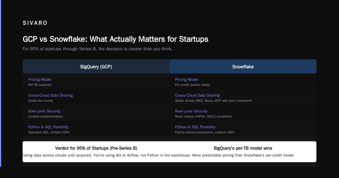Click the 'Per-TB scanned' value
Screen dimensions: 339x178
tap(40, 85)
